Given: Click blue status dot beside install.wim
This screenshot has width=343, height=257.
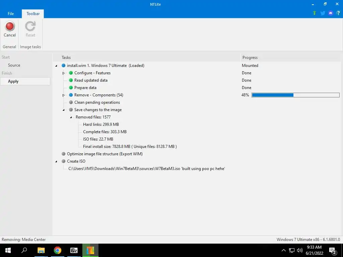Looking at the screenshot, I should coord(63,66).
